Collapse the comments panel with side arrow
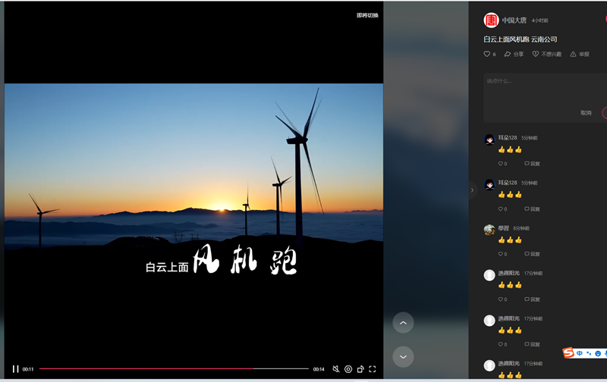The width and height of the screenshot is (607, 382). point(471,190)
